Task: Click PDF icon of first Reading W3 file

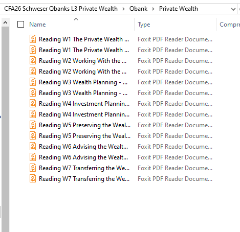Action: pos(33,82)
